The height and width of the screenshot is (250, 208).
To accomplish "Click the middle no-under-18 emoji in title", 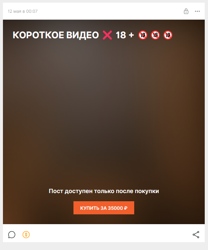I will click(155, 35).
